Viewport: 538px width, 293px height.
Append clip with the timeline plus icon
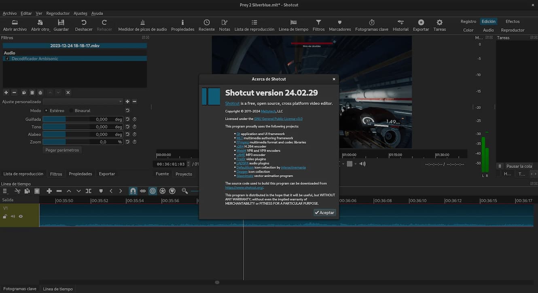(49, 191)
